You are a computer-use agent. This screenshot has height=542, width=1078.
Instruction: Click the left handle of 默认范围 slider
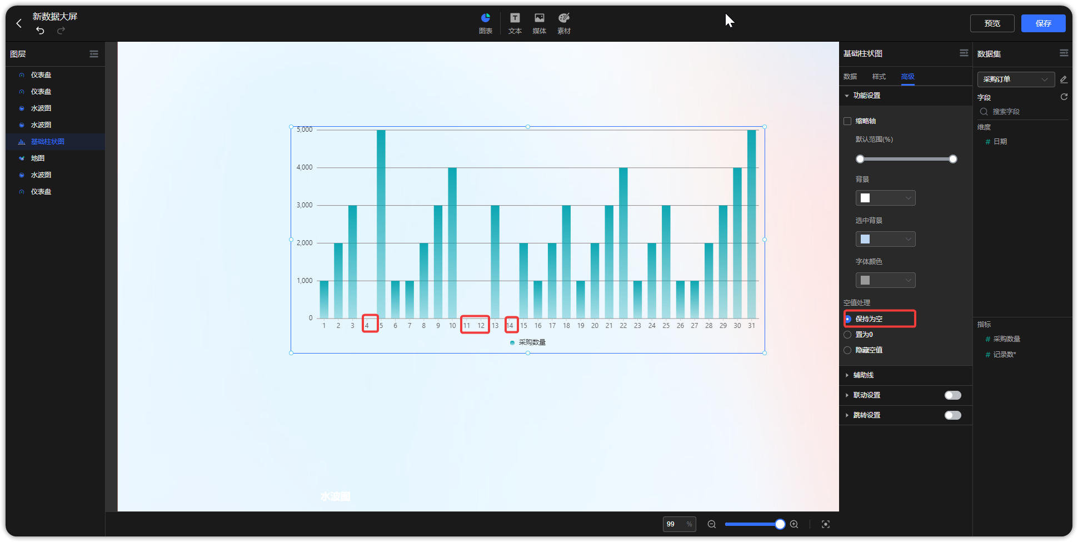coord(860,159)
